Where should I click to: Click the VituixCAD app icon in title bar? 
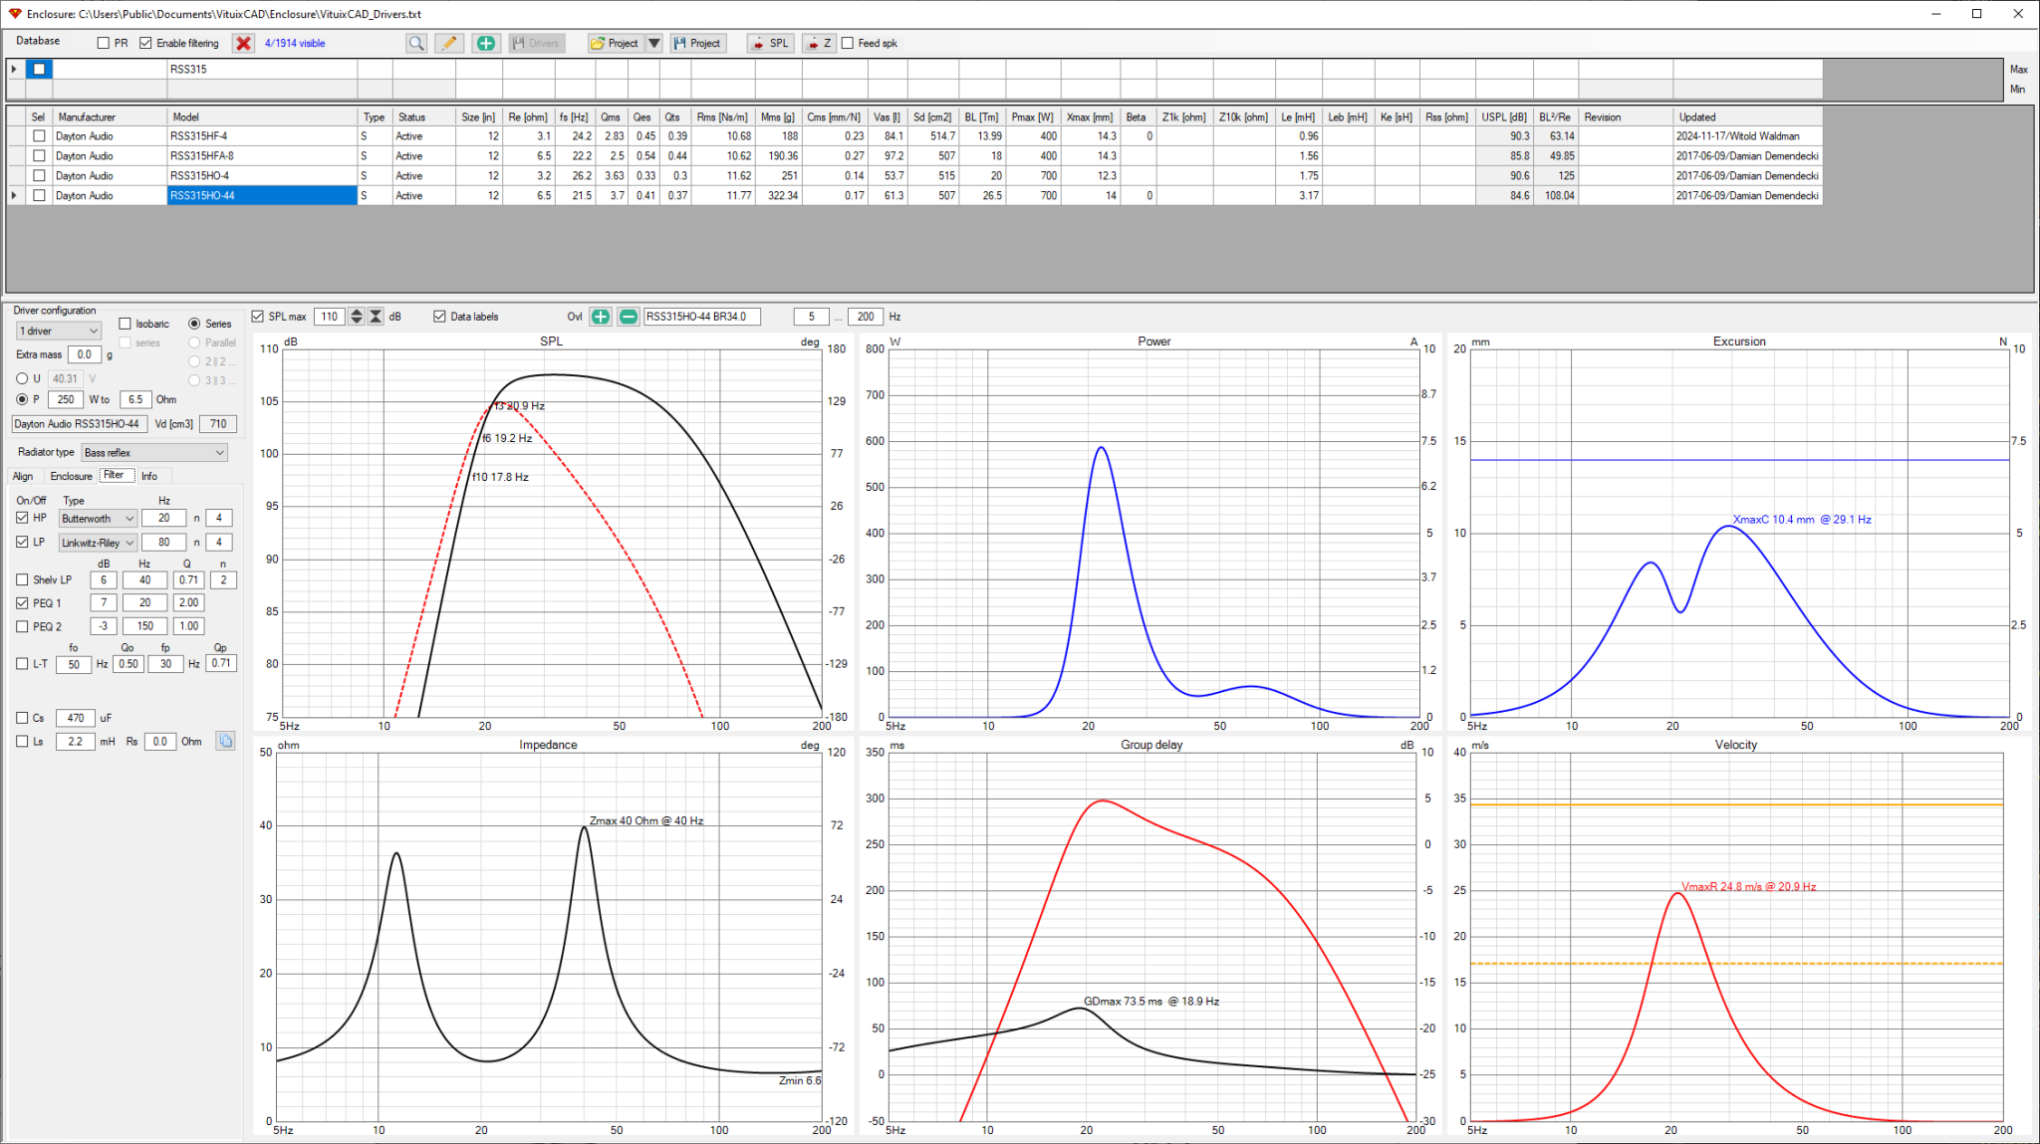pos(14,14)
